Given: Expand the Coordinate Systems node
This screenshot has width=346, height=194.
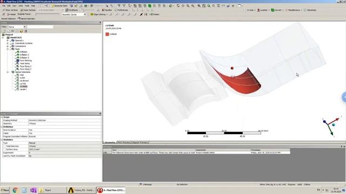Looking at the screenshot, I should pyautogui.click(x=8, y=43).
